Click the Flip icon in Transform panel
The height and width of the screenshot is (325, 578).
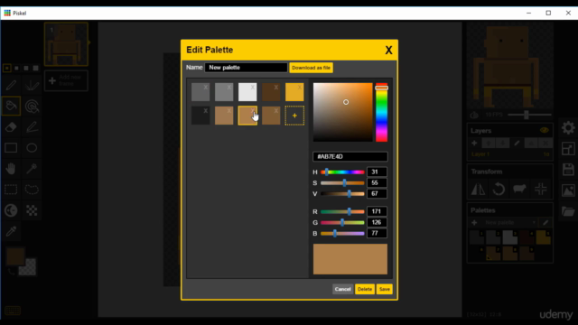tap(478, 190)
